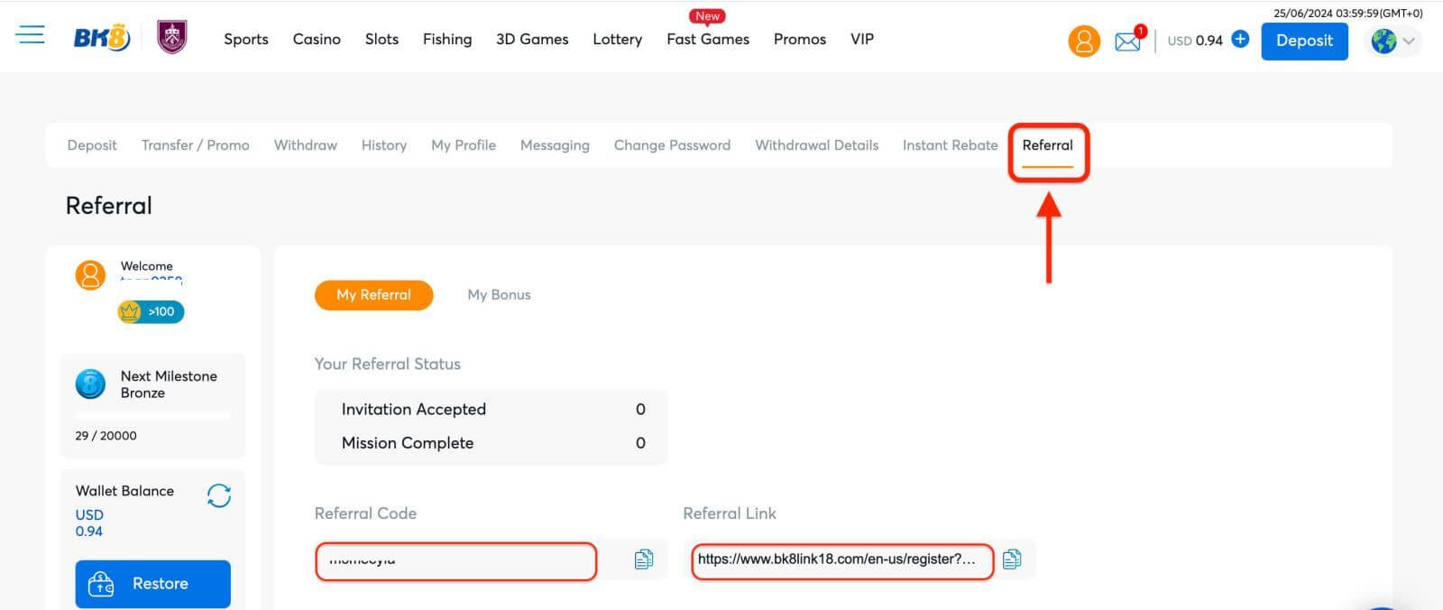Go to the Withdraw tab
This screenshot has width=1443, height=610.
[305, 145]
